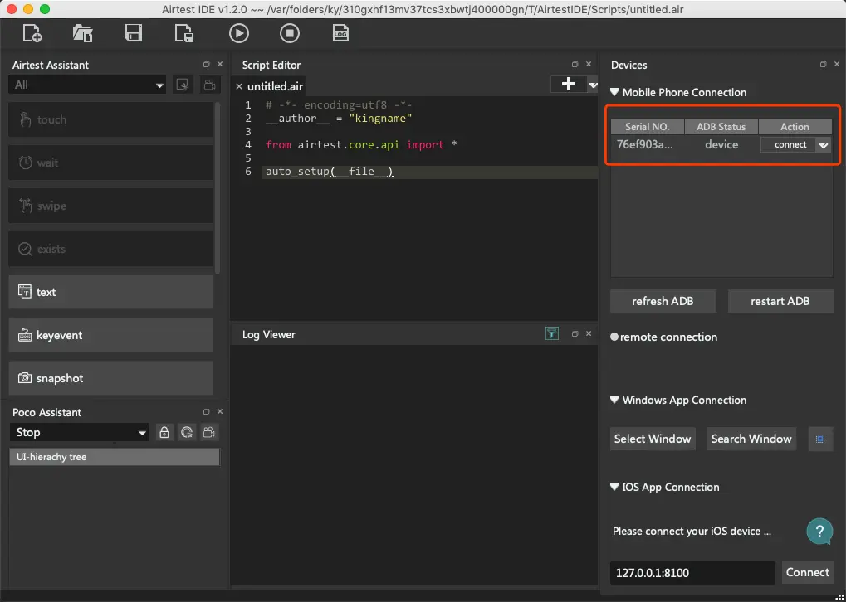Expand the connect action dropdown arrow
846x602 pixels.
pos(823,145)
